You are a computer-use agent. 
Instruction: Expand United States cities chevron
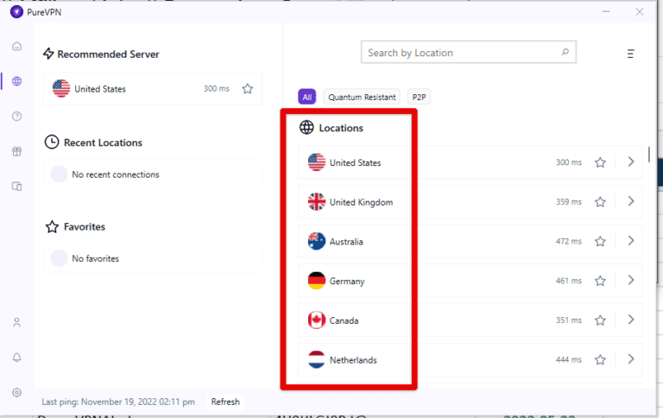pos(631,161)
